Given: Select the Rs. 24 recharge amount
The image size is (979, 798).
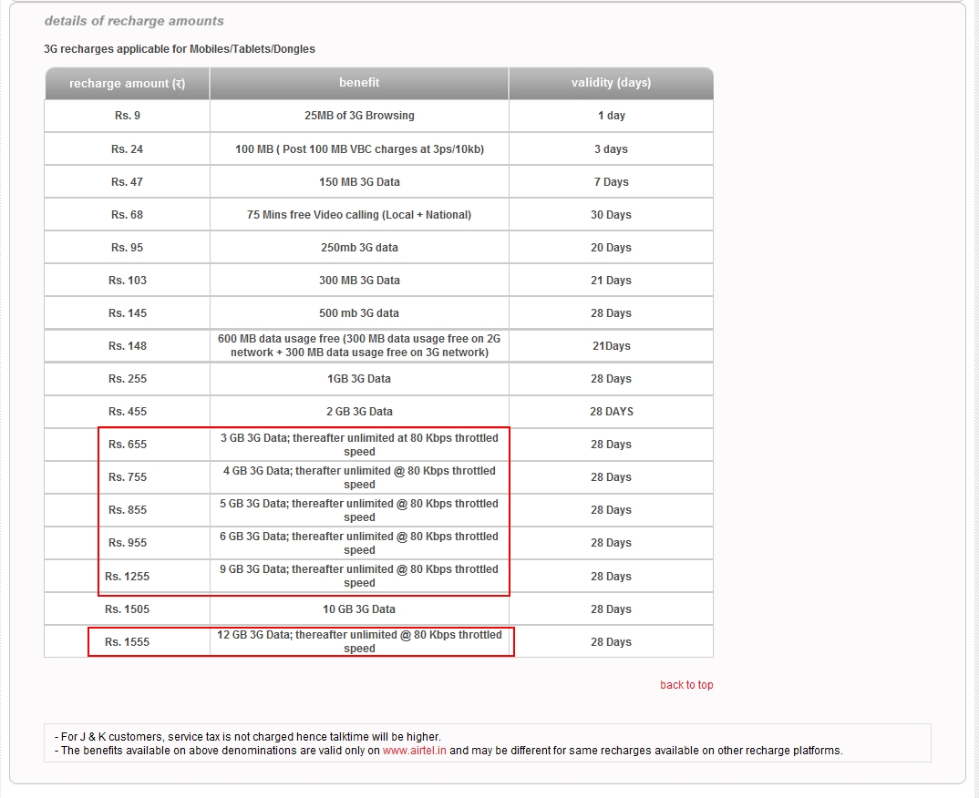Looking at the screenshot, I should (127, 148).
